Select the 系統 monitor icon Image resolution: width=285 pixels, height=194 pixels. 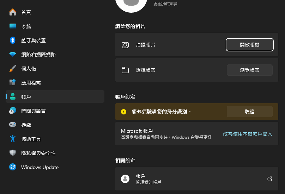point(13,26)
